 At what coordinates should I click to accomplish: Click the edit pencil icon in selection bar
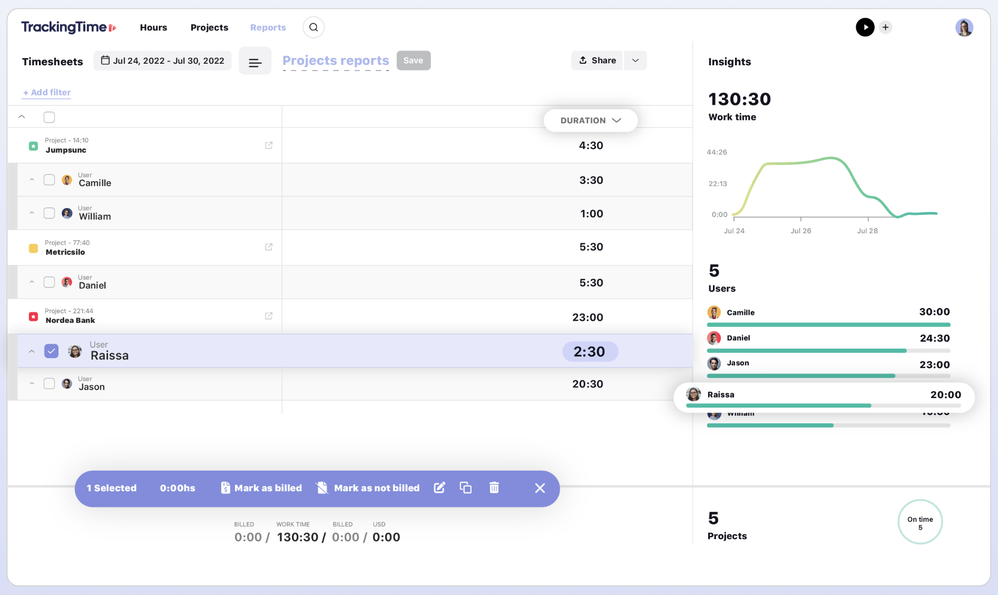439,488
